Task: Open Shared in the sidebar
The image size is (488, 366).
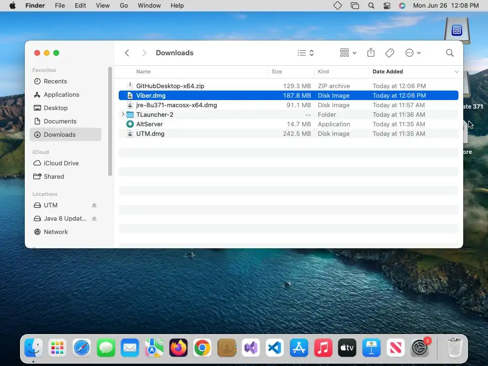Action: coord(65,176)
